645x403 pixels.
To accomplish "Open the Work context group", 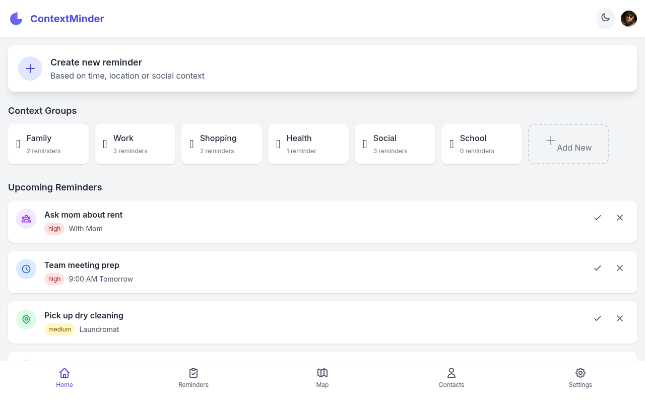I will [135, 144].
